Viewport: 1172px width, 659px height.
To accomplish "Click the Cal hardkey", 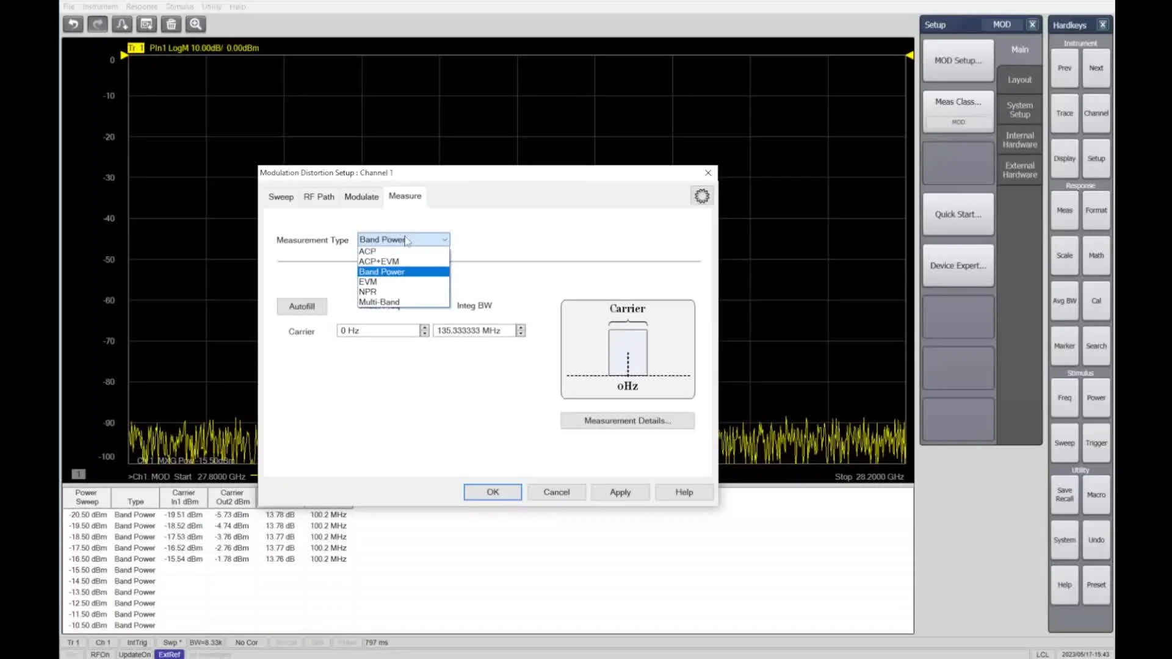I will [1096, 300].
